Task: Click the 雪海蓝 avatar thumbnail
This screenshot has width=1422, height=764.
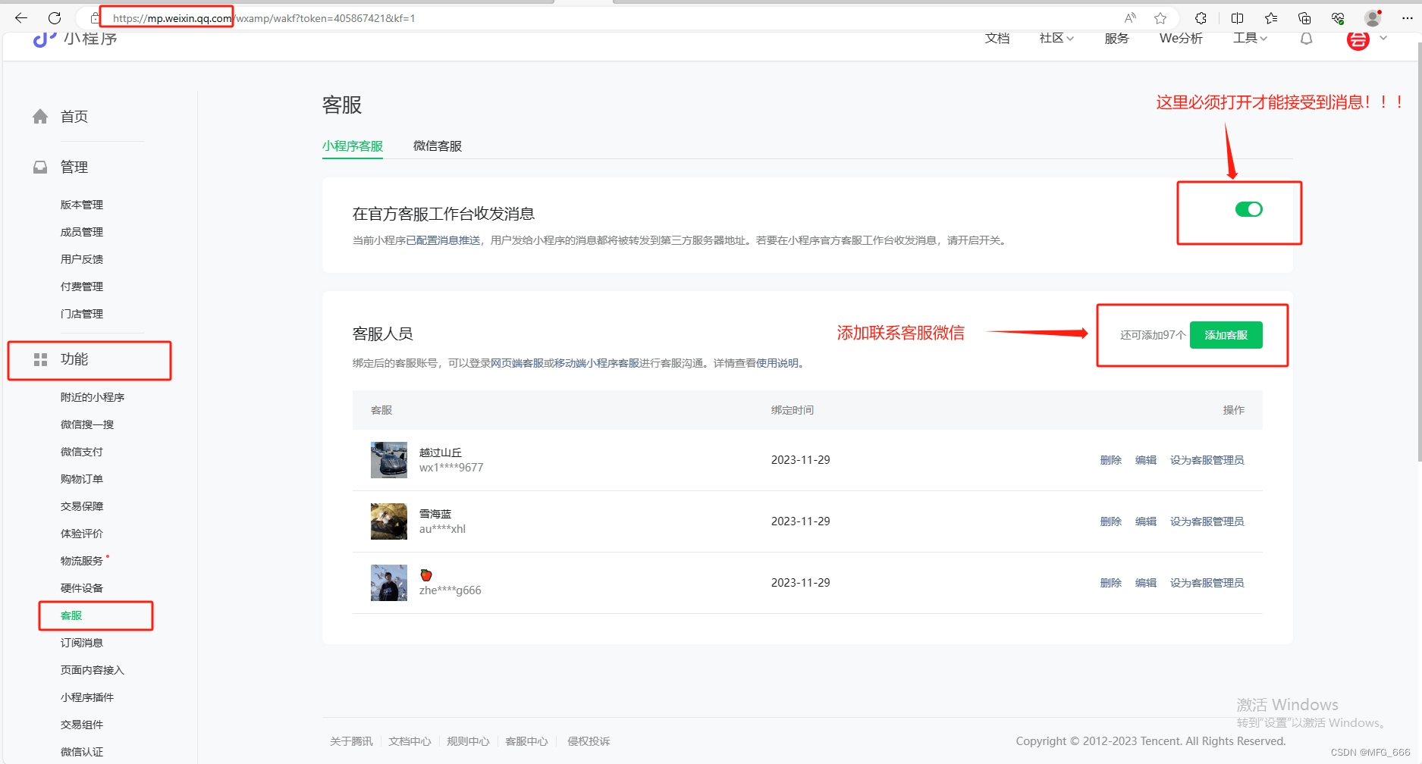Action: pos(389,521)
